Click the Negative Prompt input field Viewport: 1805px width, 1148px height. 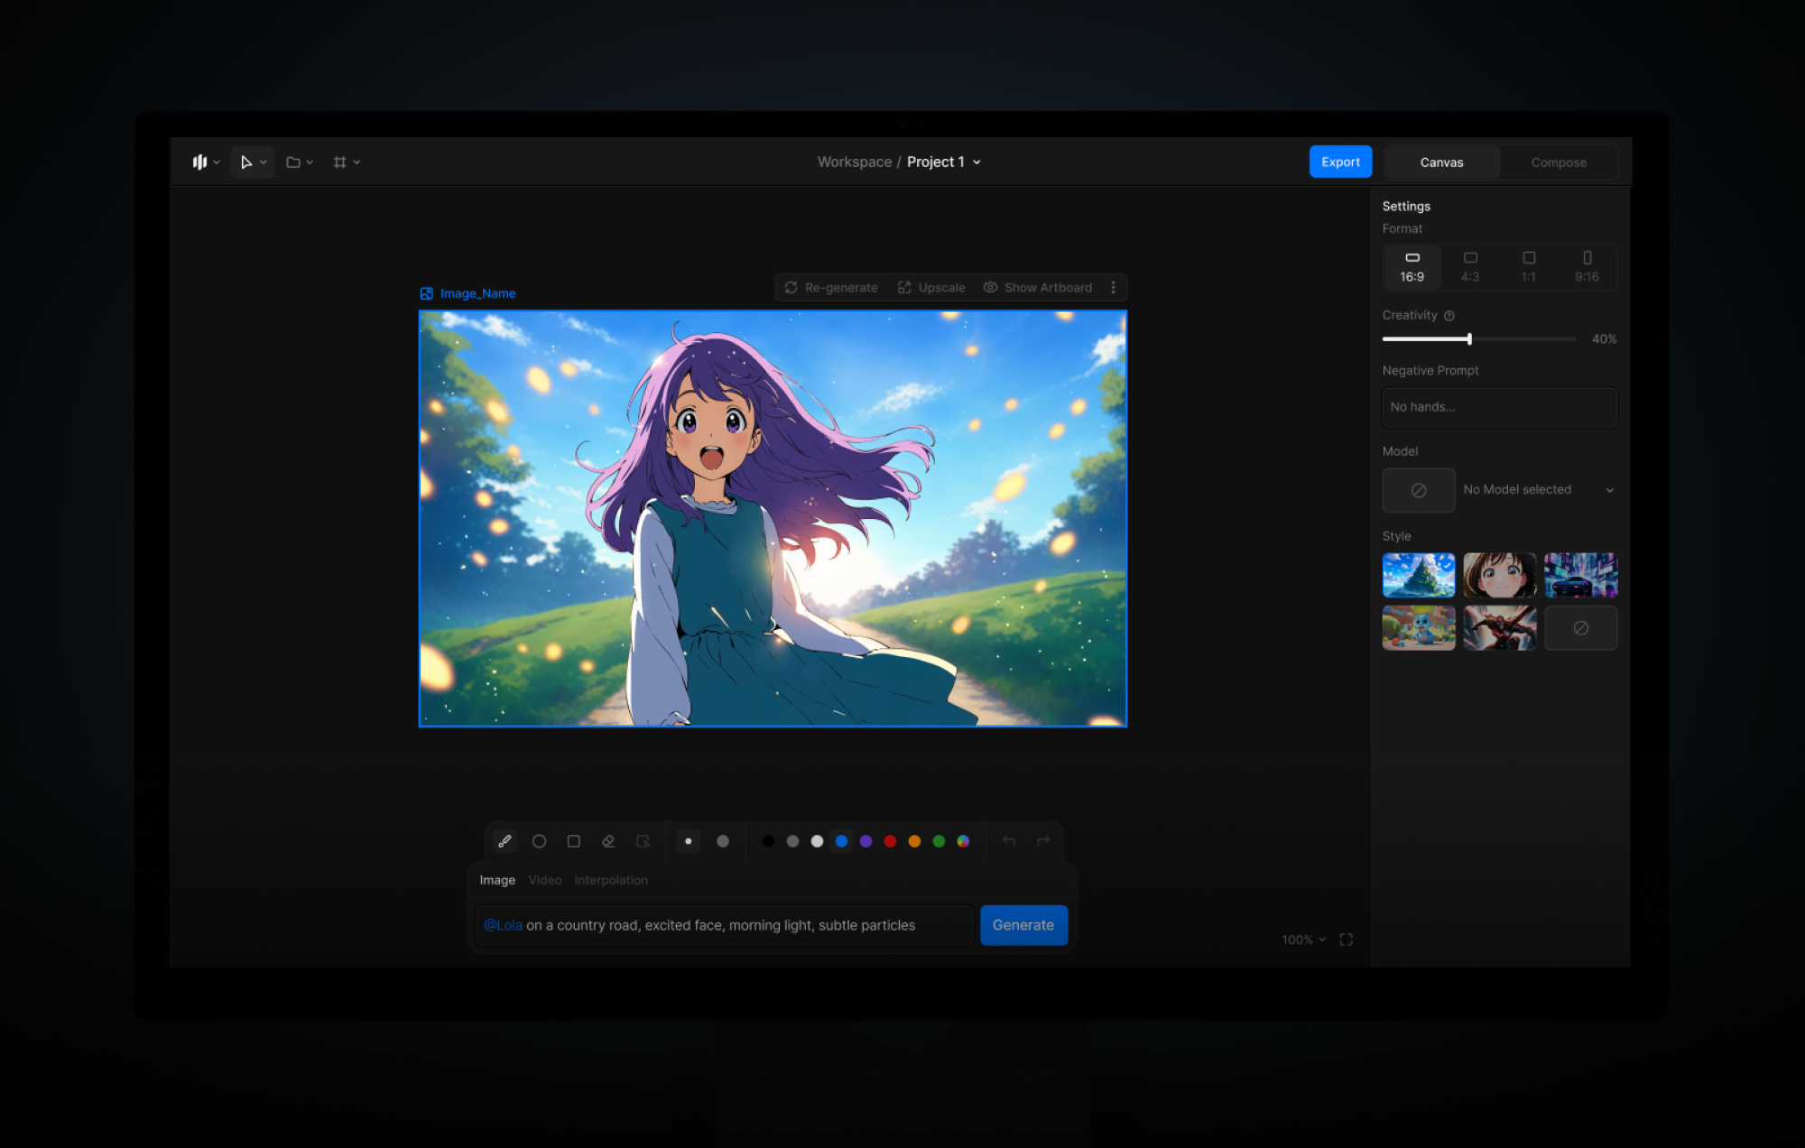tap(1499, 407)
